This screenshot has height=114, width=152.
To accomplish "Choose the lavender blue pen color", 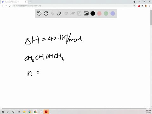I will 113,14.
